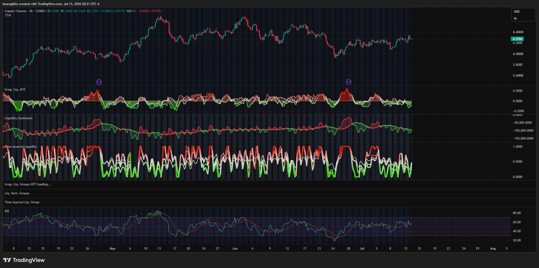Click the 28 date label on time axis
The image size is (539, 268).
348,249
